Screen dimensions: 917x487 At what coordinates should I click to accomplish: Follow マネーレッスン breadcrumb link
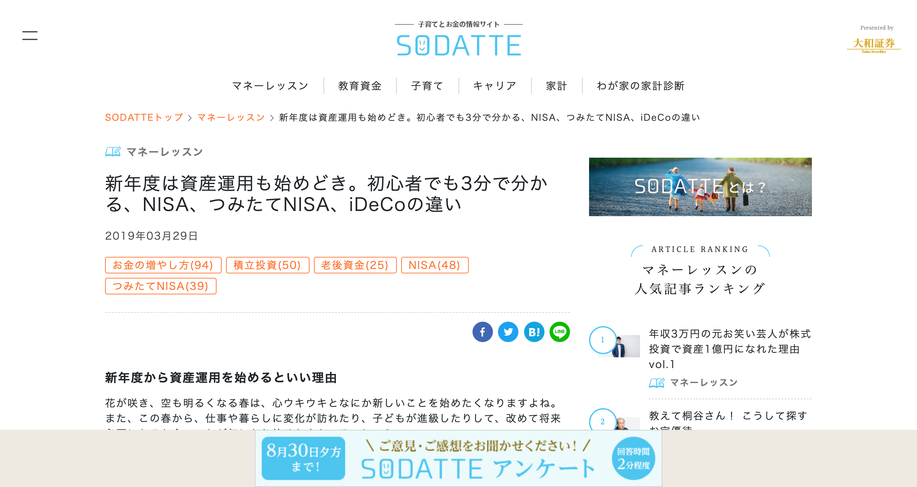231,117
